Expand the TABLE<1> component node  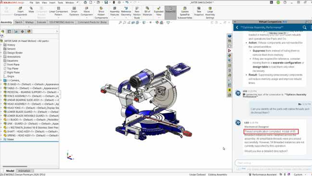coord(1,88)
